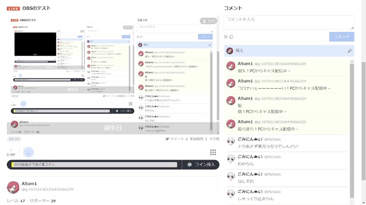
Task: Click the Twitter bird icon for ツイート
Action: (x=167, y=139)
